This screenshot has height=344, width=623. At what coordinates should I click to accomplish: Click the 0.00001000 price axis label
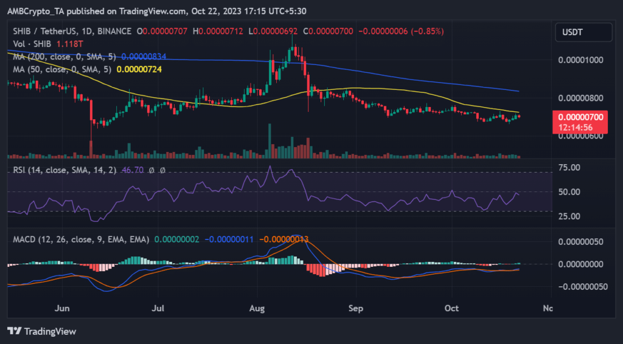coord(581,60)
